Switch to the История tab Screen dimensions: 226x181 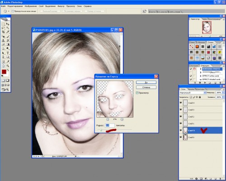194,66
